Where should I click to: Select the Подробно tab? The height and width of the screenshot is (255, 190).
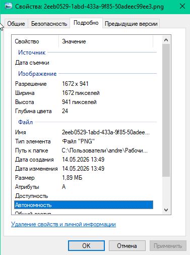(x=86, y=23)
